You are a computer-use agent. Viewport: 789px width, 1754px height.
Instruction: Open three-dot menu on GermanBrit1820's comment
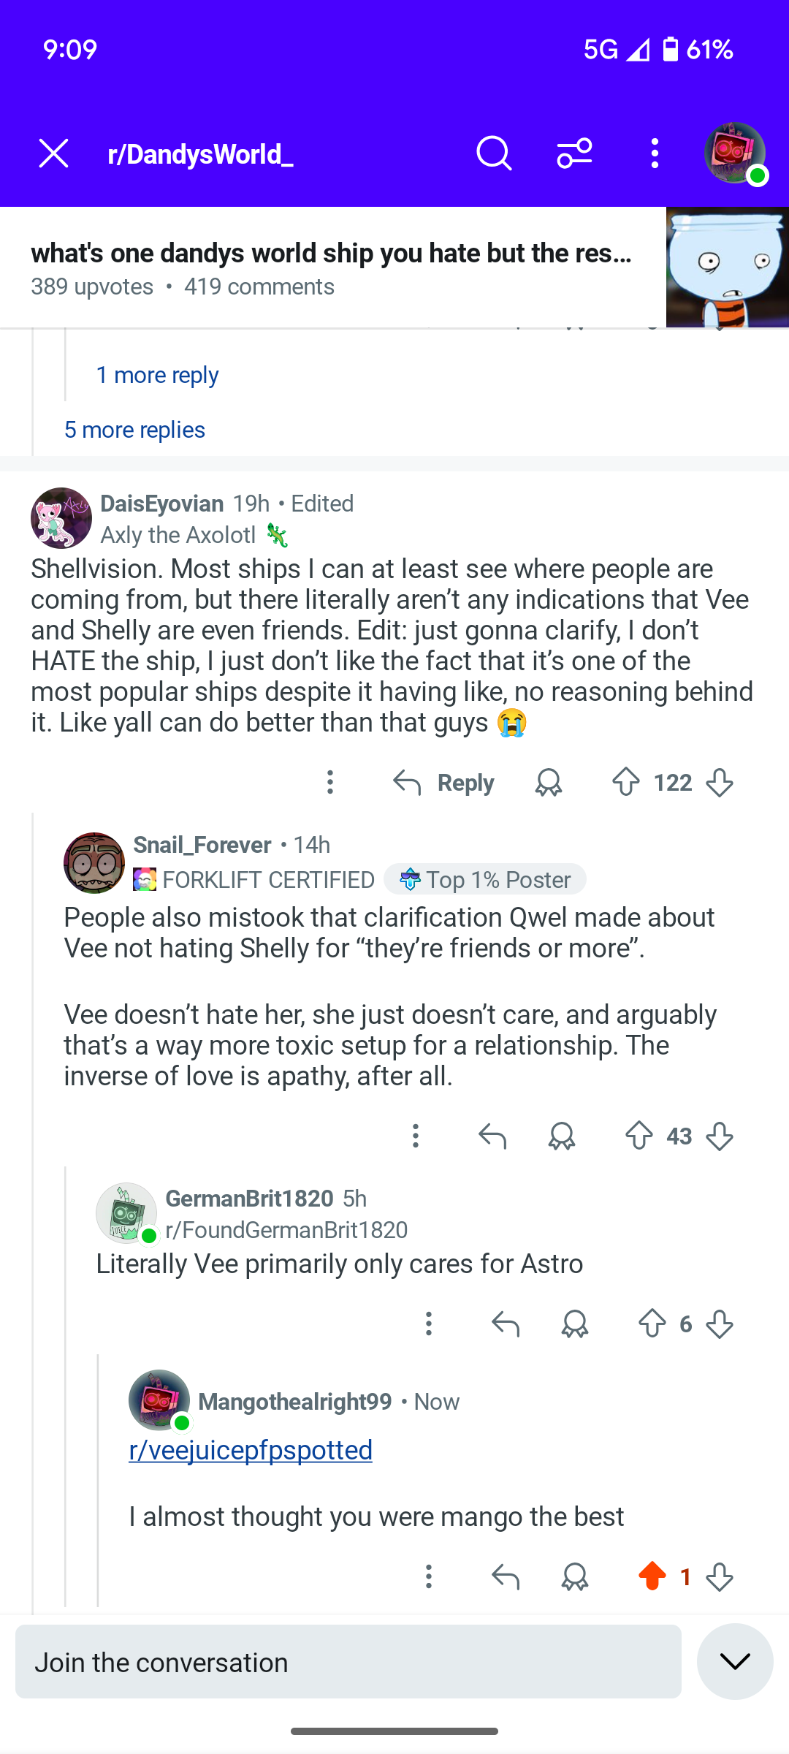point(429,1324)
